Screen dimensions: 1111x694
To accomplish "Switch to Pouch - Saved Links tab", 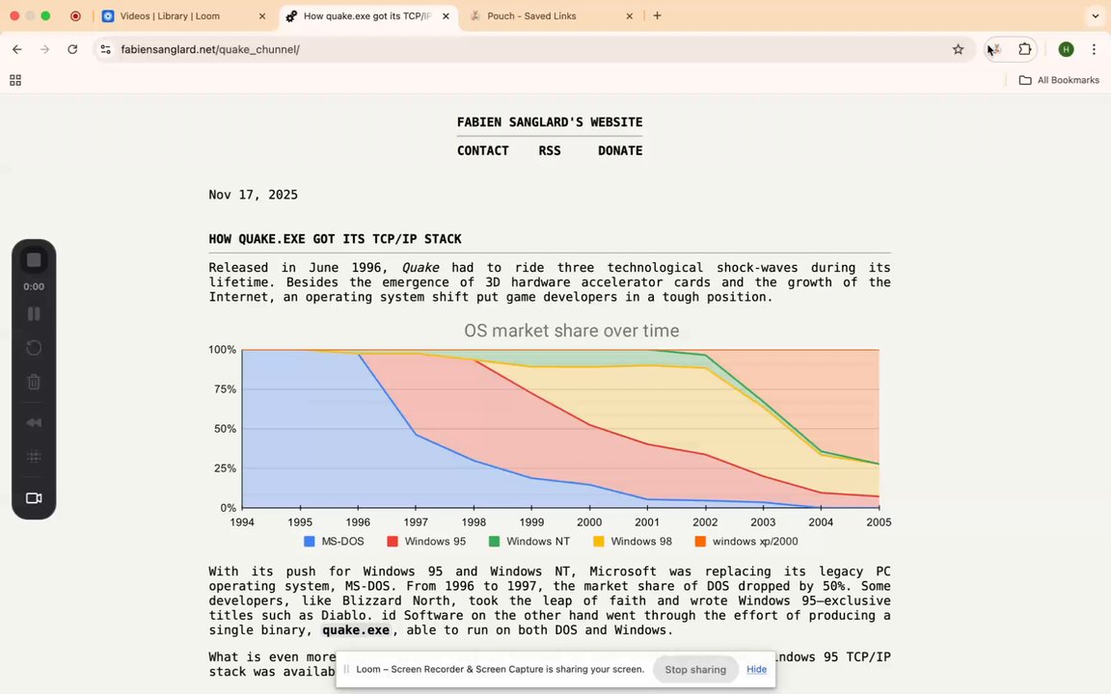I will tap(552, 15).
